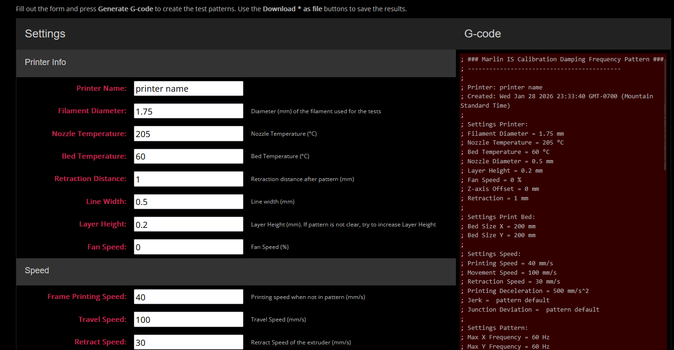Click the Bed Temperature field showing 60

pos(188,156)
